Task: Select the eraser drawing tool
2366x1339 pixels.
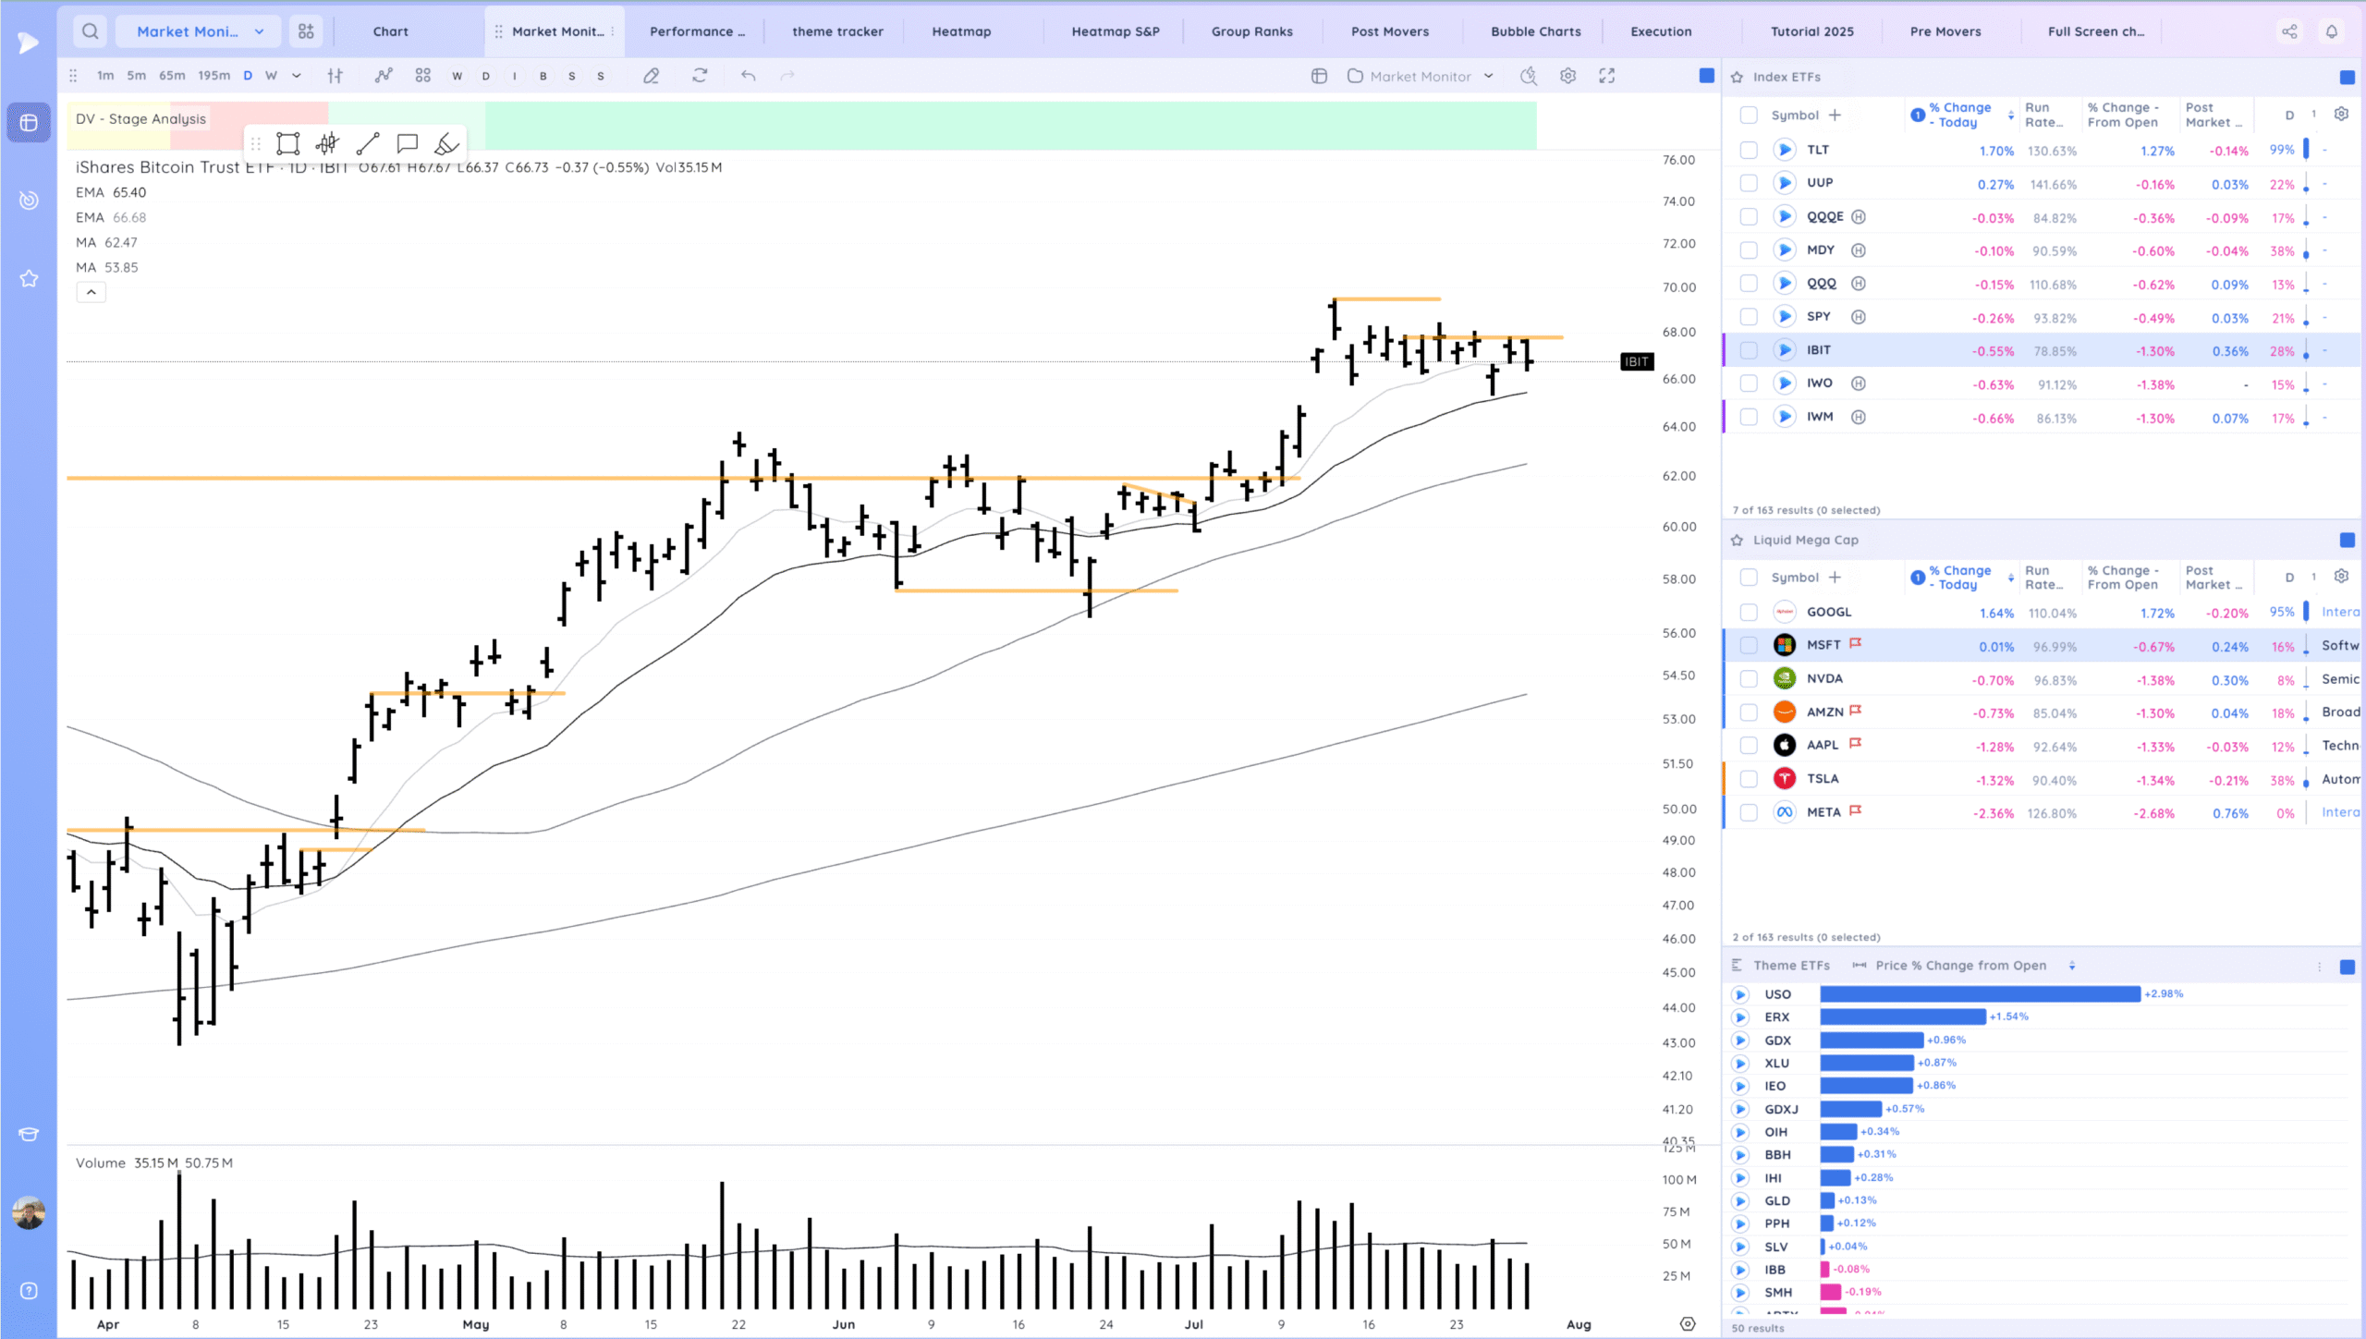Action: (446, 143)
